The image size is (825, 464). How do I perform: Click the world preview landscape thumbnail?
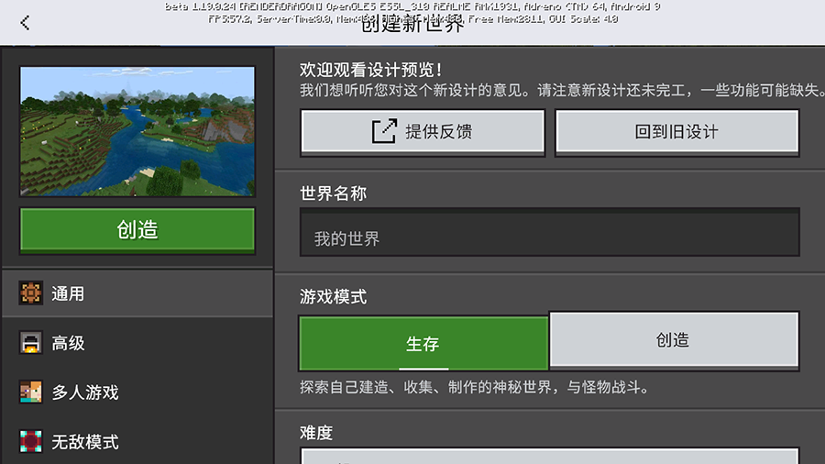click(137, 131)
